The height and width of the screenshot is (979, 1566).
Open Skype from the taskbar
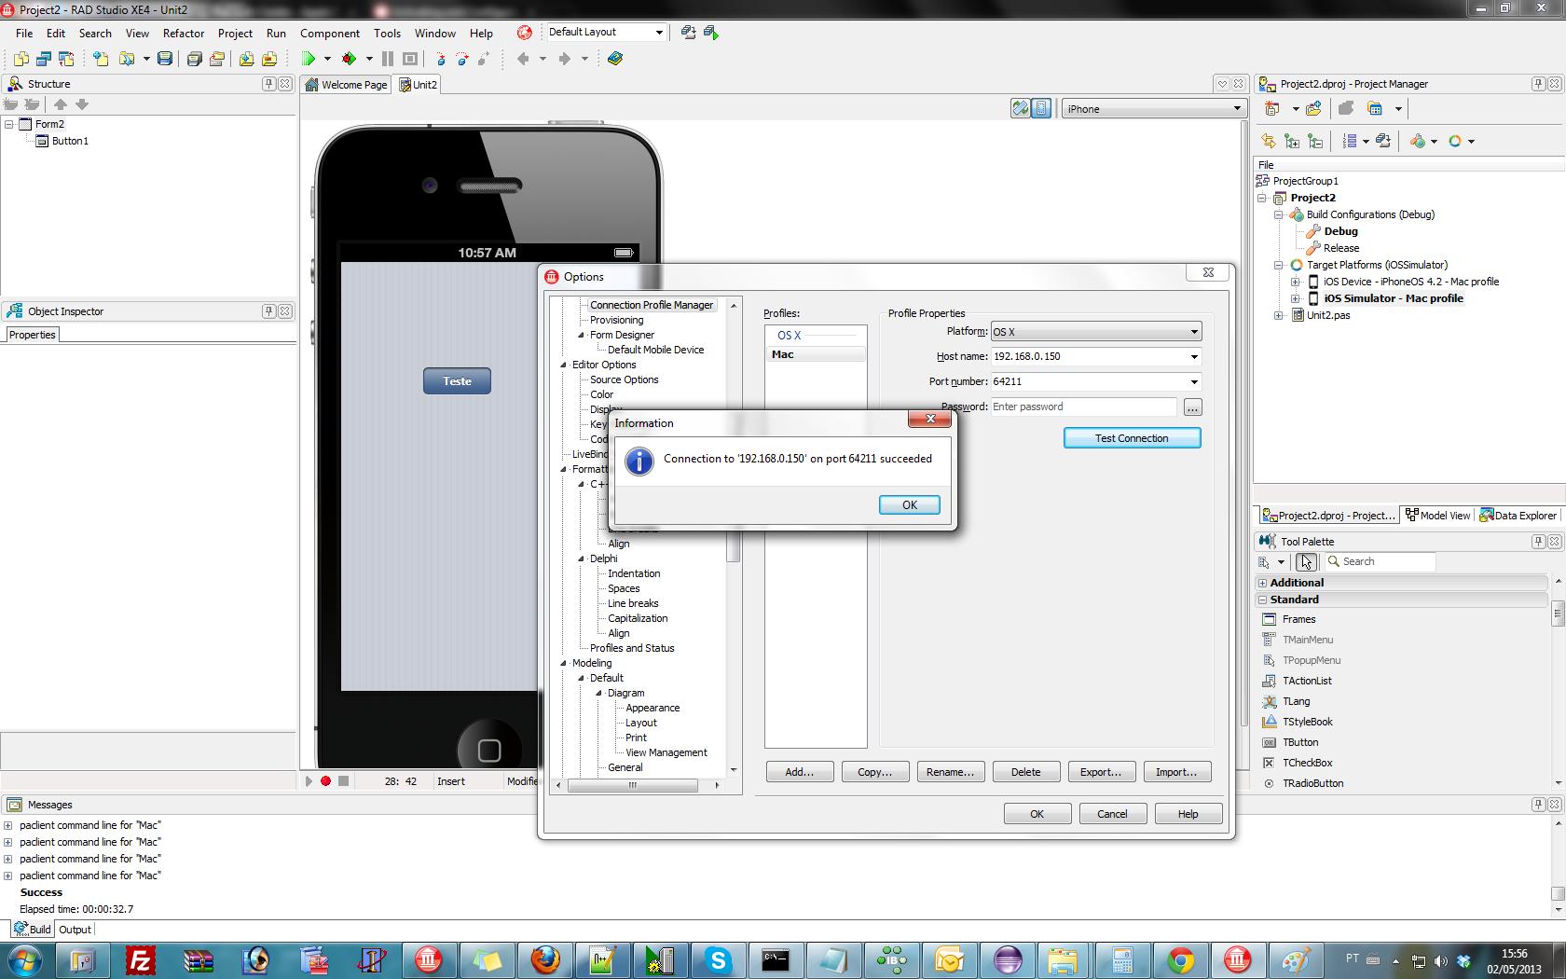pos(718,959)
